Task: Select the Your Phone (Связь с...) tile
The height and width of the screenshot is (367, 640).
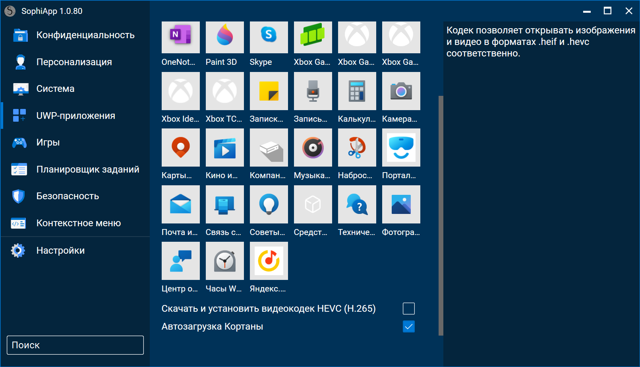Action: pyautogui.click(x=224, y=204)
